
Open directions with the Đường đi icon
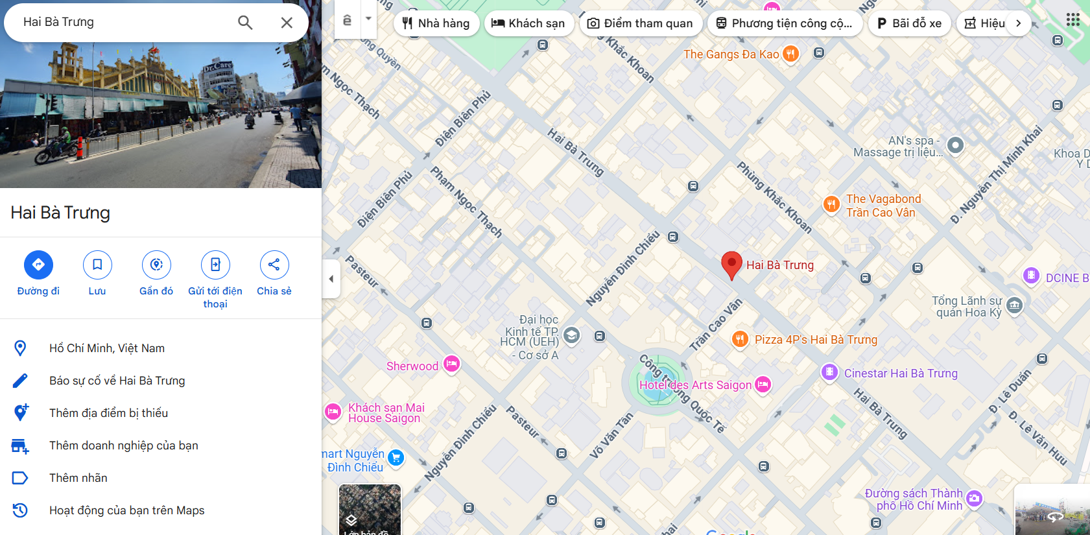point(38,265)
